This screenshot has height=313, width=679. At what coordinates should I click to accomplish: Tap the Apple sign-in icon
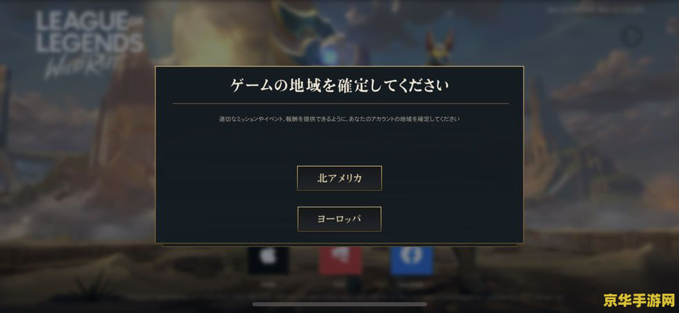268,260
